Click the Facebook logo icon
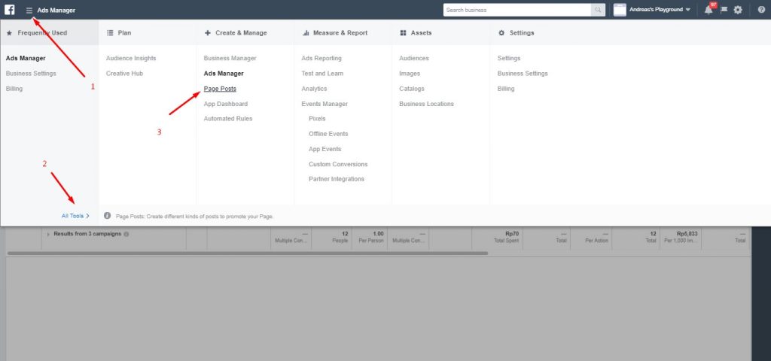 coord(9,9)
